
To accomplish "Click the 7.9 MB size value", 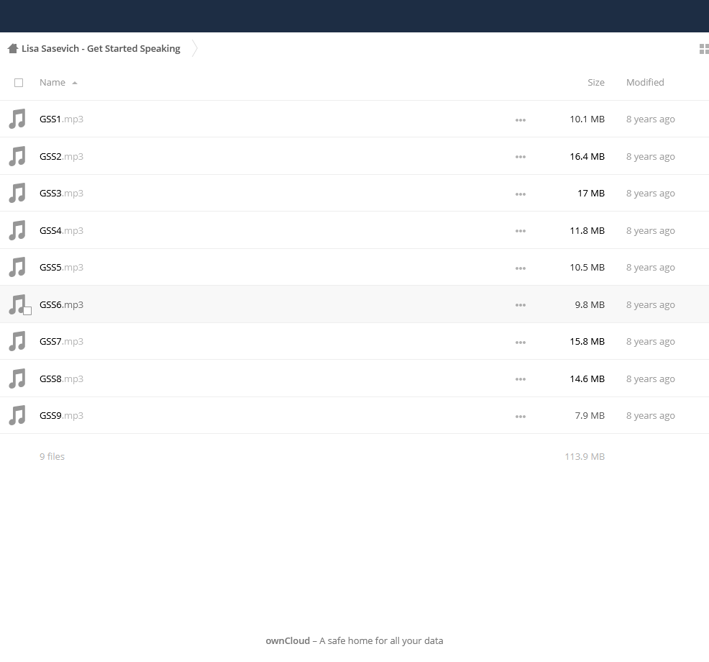I will 590,415.
